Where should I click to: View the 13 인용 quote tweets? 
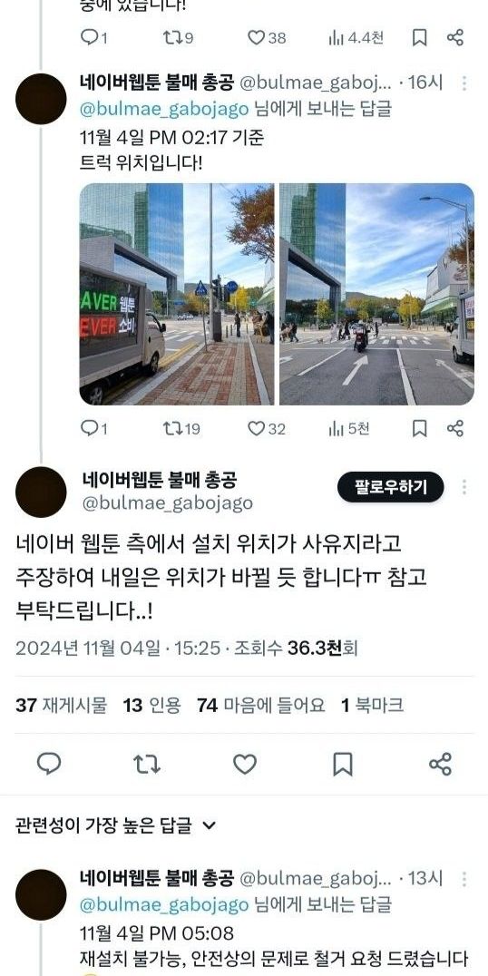pos(151,705)
